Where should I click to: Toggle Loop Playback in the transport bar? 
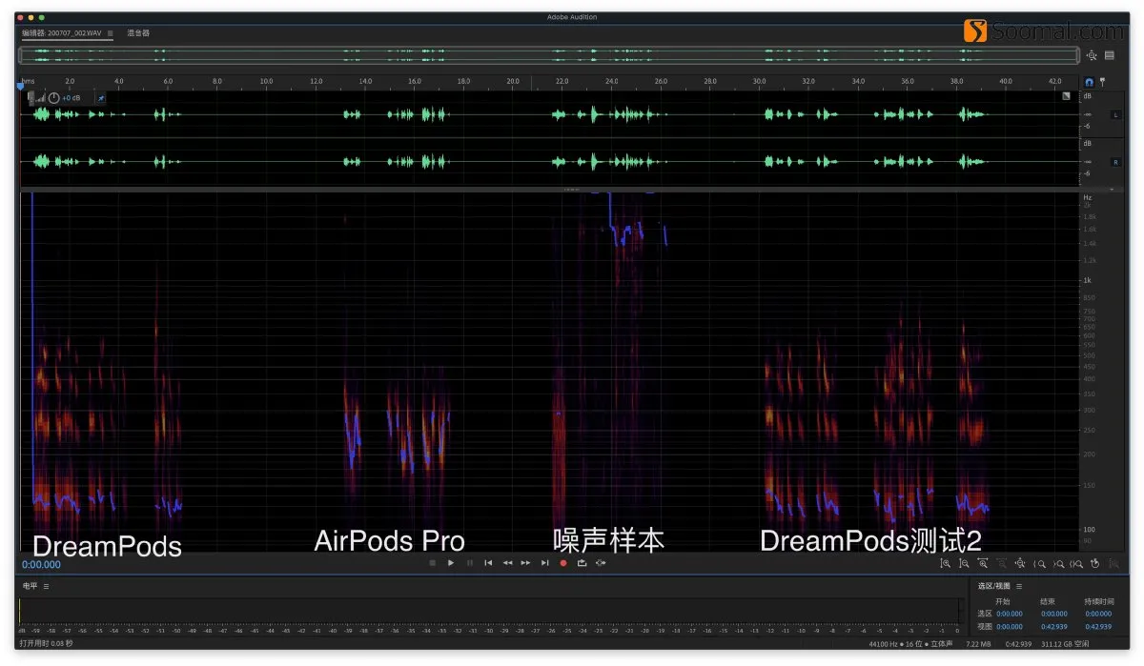coord(582,563)
